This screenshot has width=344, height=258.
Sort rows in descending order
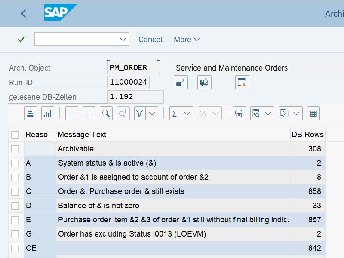[89, 114]
